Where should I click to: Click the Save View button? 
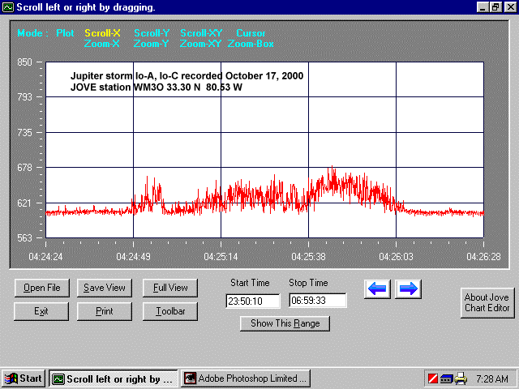pyautogui.click(x=105, y=288)
